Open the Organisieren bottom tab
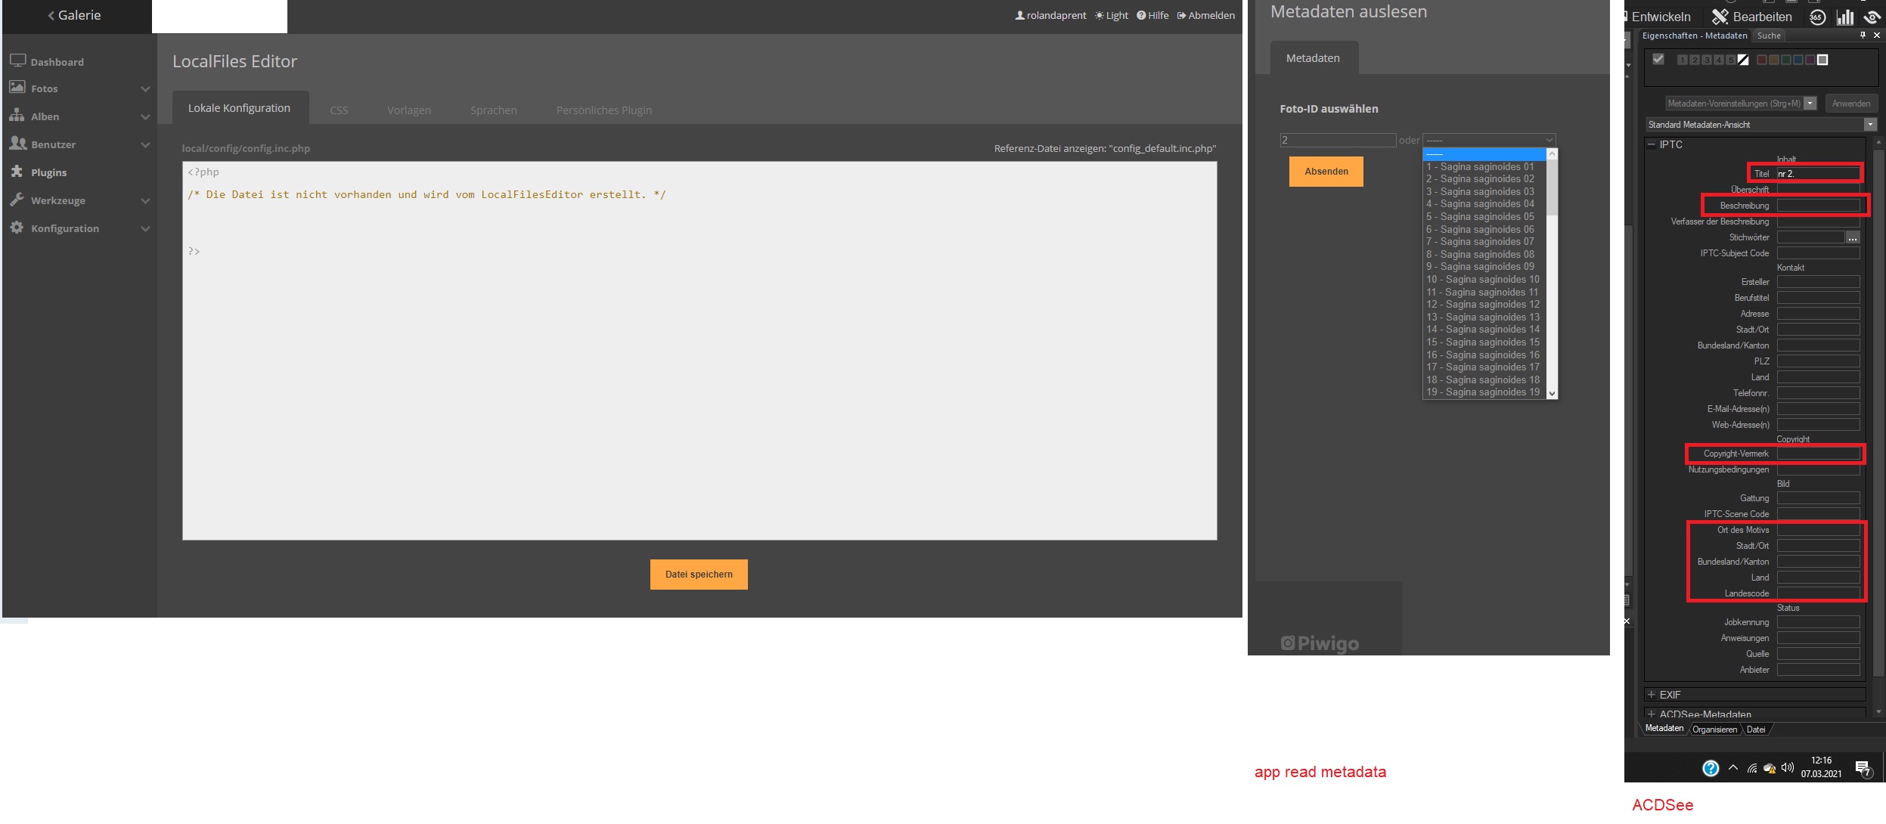Image resolution: width=1886 pixels, height=824 pixels. [1714, 730]
